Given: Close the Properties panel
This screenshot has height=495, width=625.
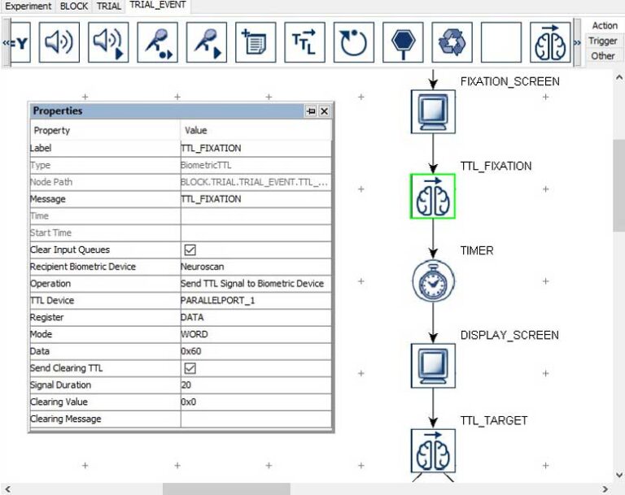Looking at the screenshot, I should point(325,111).
